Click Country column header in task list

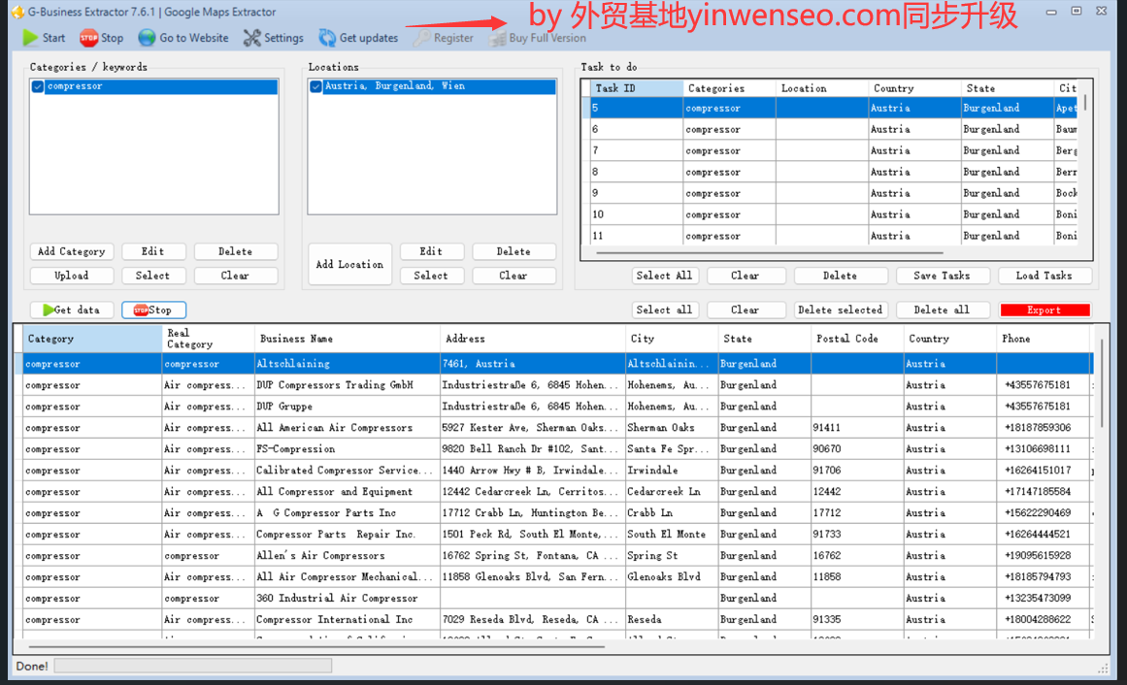tap(915, 88)
